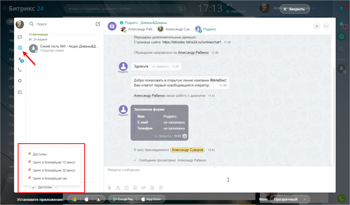Screen dimensions: 350x205
Task: Click Александр Рабенок in начал работу line
Action: click(149, 96)
